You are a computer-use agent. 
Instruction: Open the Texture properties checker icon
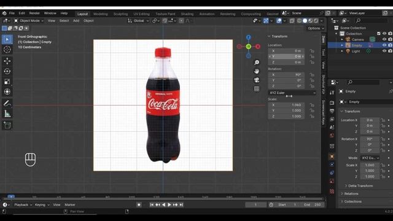(x=332, y=192)
